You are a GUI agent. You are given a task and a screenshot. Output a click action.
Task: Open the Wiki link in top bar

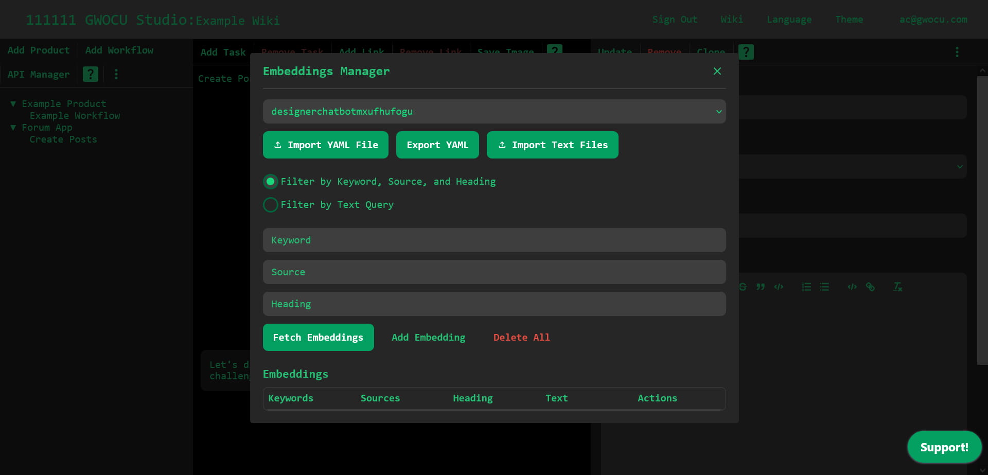click(x=732, y=20)
